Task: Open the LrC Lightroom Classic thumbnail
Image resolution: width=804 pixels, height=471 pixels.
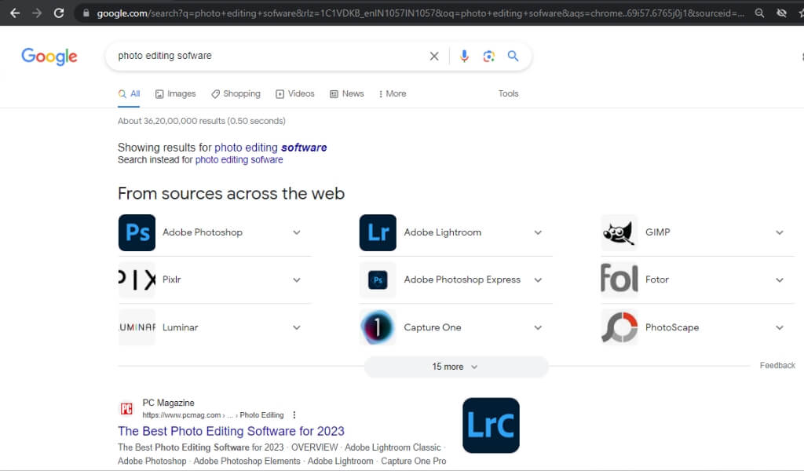Action: click(491, 425)
